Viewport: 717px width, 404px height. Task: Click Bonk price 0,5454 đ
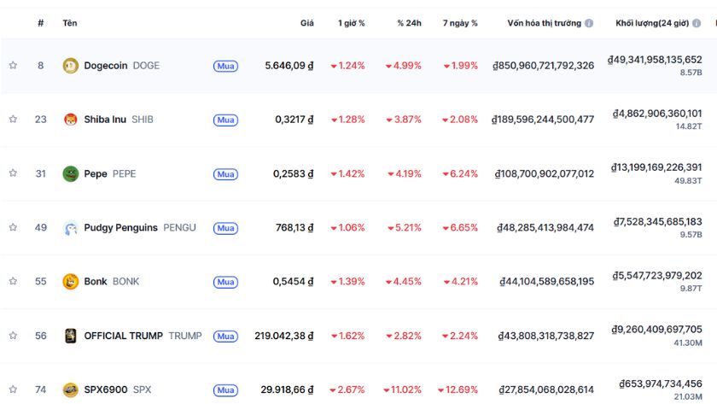point(293,281)
